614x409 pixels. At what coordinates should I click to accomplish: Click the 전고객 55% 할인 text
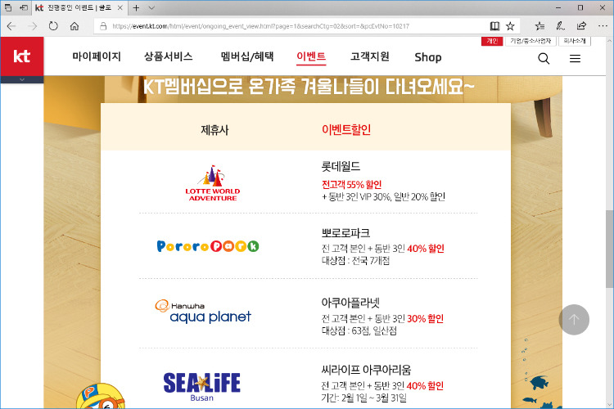[351, 184]
